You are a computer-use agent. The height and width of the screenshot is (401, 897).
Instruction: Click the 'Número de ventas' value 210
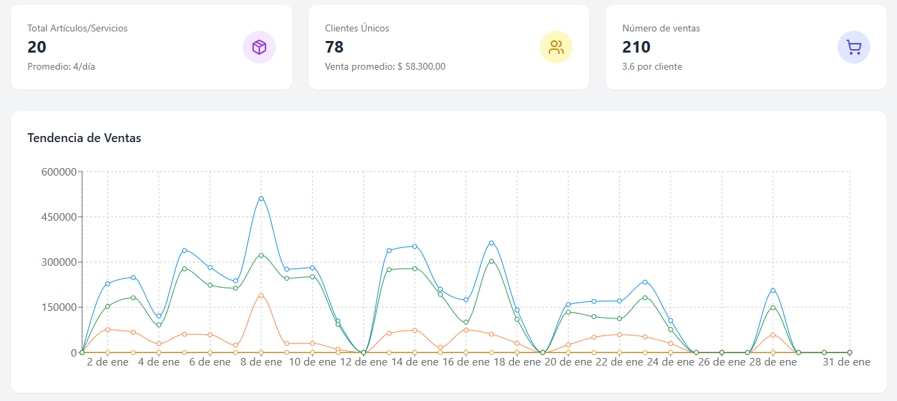pyautogui.click(x=636, y=47)
